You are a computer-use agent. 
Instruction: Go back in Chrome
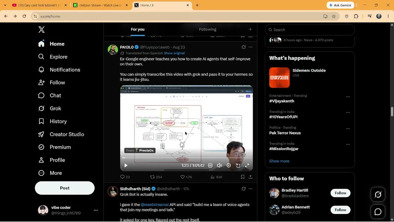pyautogui.click(x=6, y=16)
